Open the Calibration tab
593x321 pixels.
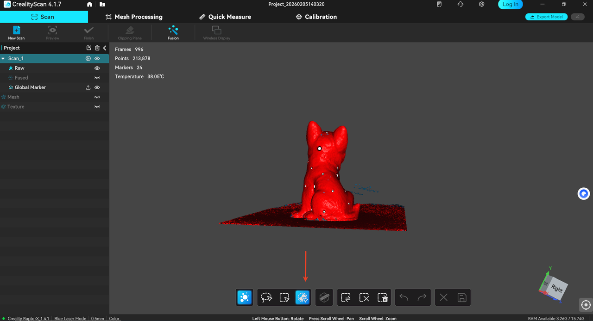316,17
